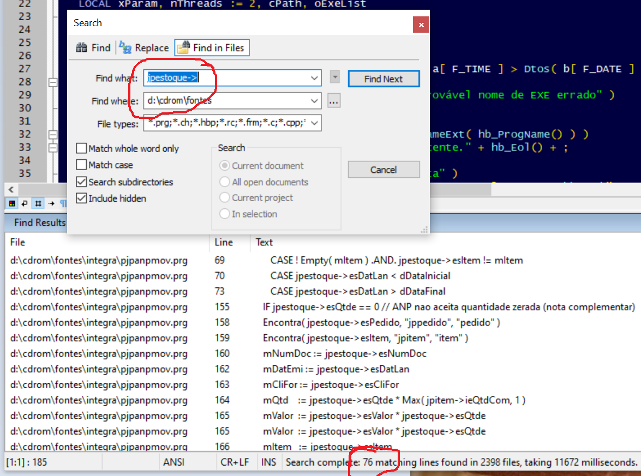Open result at line 70 of pjpanpmov.prg
The width and height of the screenshot is (641, 476).
coord(322,276)
